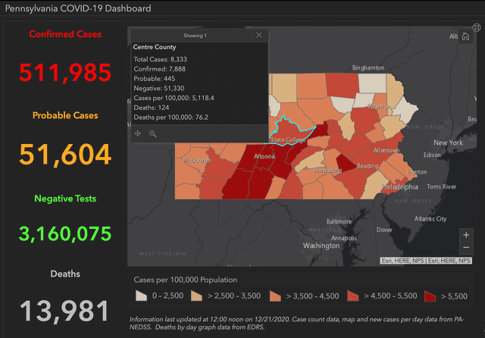Click the zoom-to magnifier icon in popup

point(153,133)
